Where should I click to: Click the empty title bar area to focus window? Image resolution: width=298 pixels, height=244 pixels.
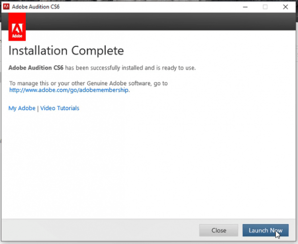[x=149, y=6]
